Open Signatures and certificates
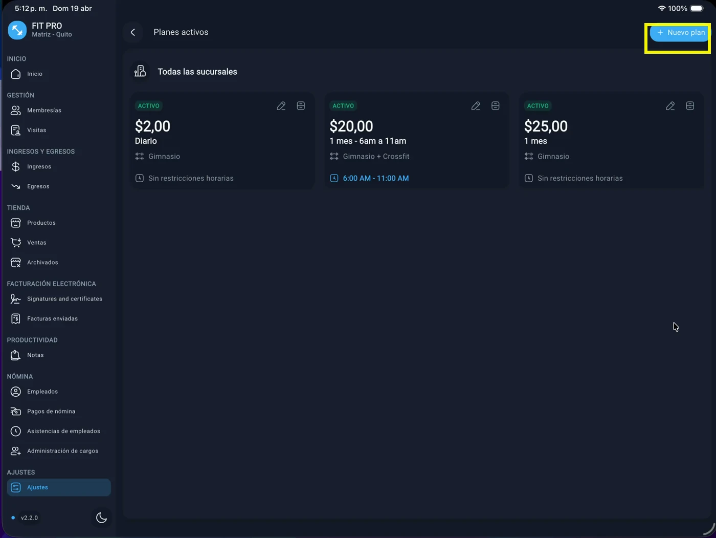716x538 pixels. pyautogui.click(x=64, y=299)
